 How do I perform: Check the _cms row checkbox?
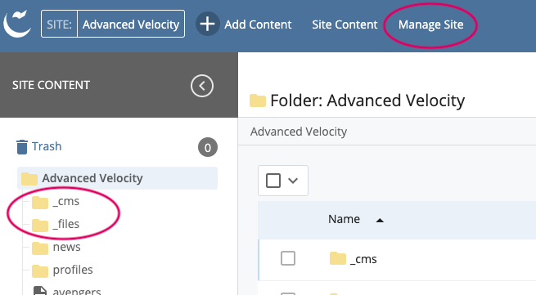288,258
